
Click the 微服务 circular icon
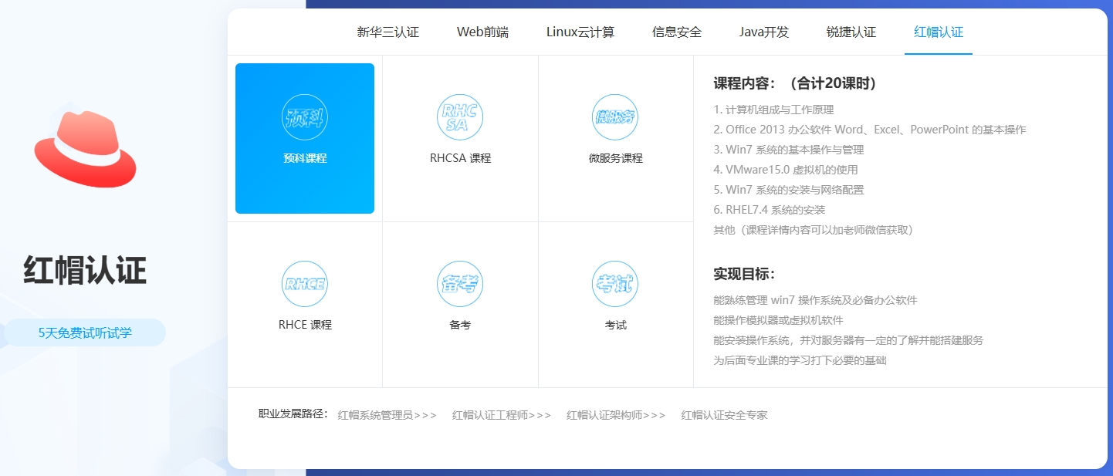[615, 117]
